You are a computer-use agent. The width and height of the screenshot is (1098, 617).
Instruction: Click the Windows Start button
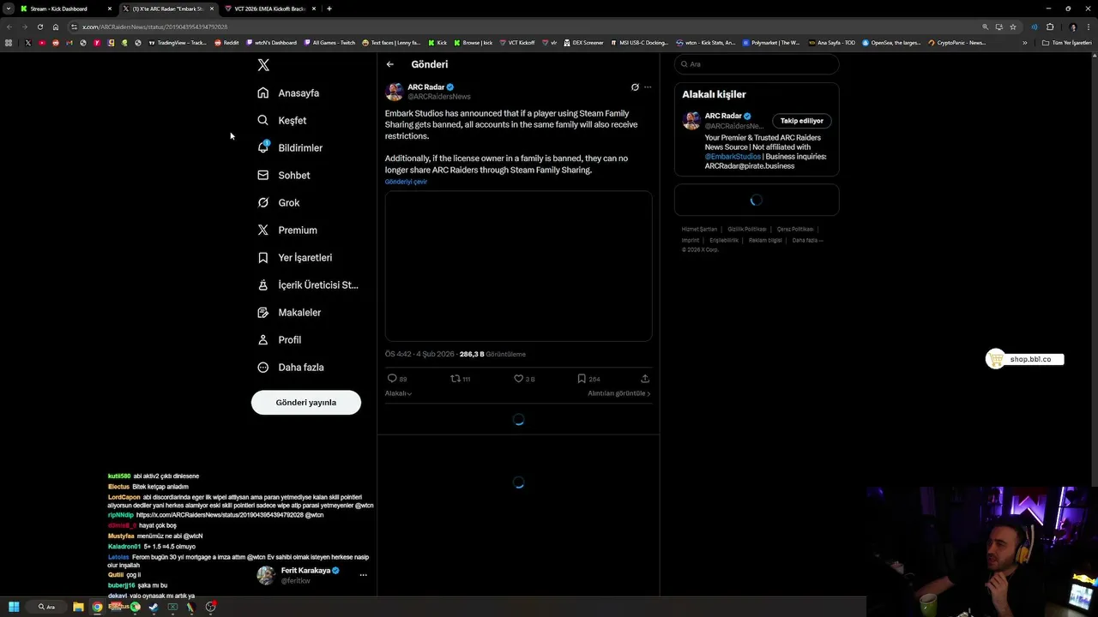coord(14,607)
